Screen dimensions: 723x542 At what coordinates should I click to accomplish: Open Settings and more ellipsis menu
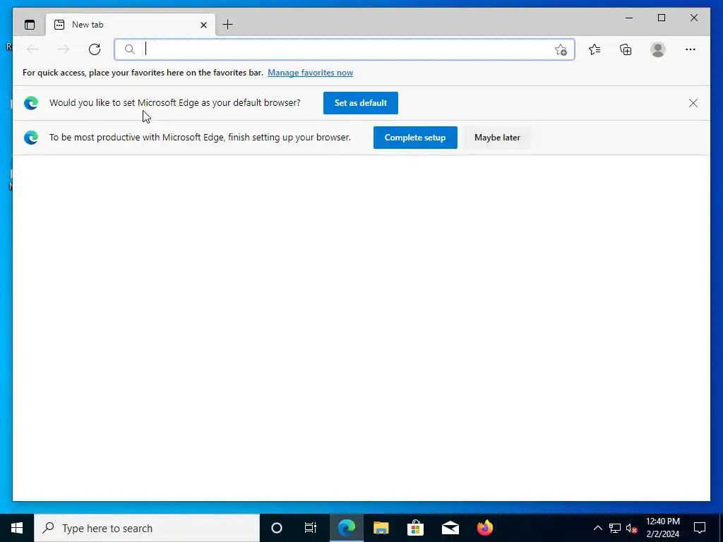click(x=691, y=49)
